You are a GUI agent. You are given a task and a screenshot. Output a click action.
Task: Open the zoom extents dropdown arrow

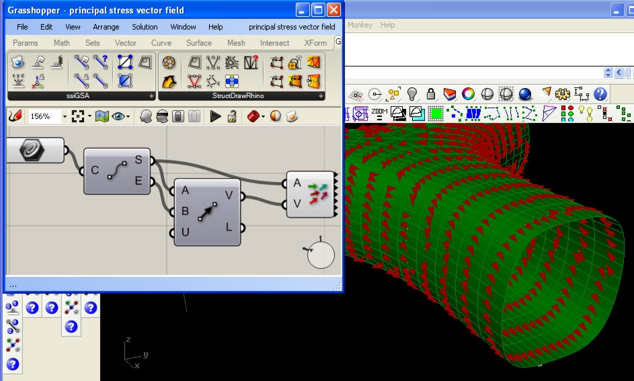click(89, 117)
